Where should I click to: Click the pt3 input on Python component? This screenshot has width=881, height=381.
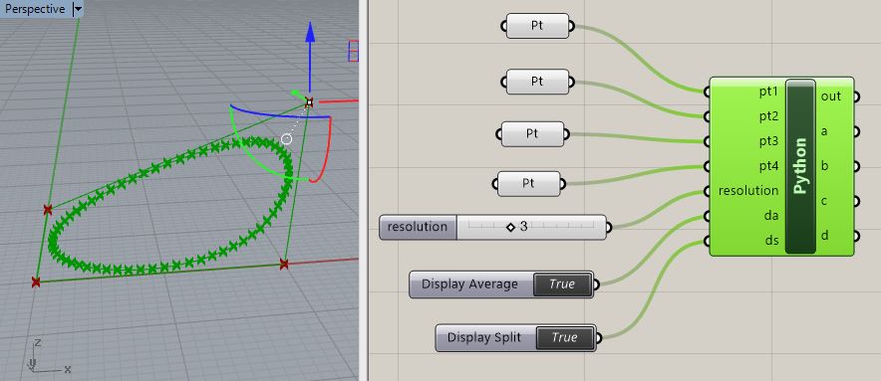tap(767, 141)
